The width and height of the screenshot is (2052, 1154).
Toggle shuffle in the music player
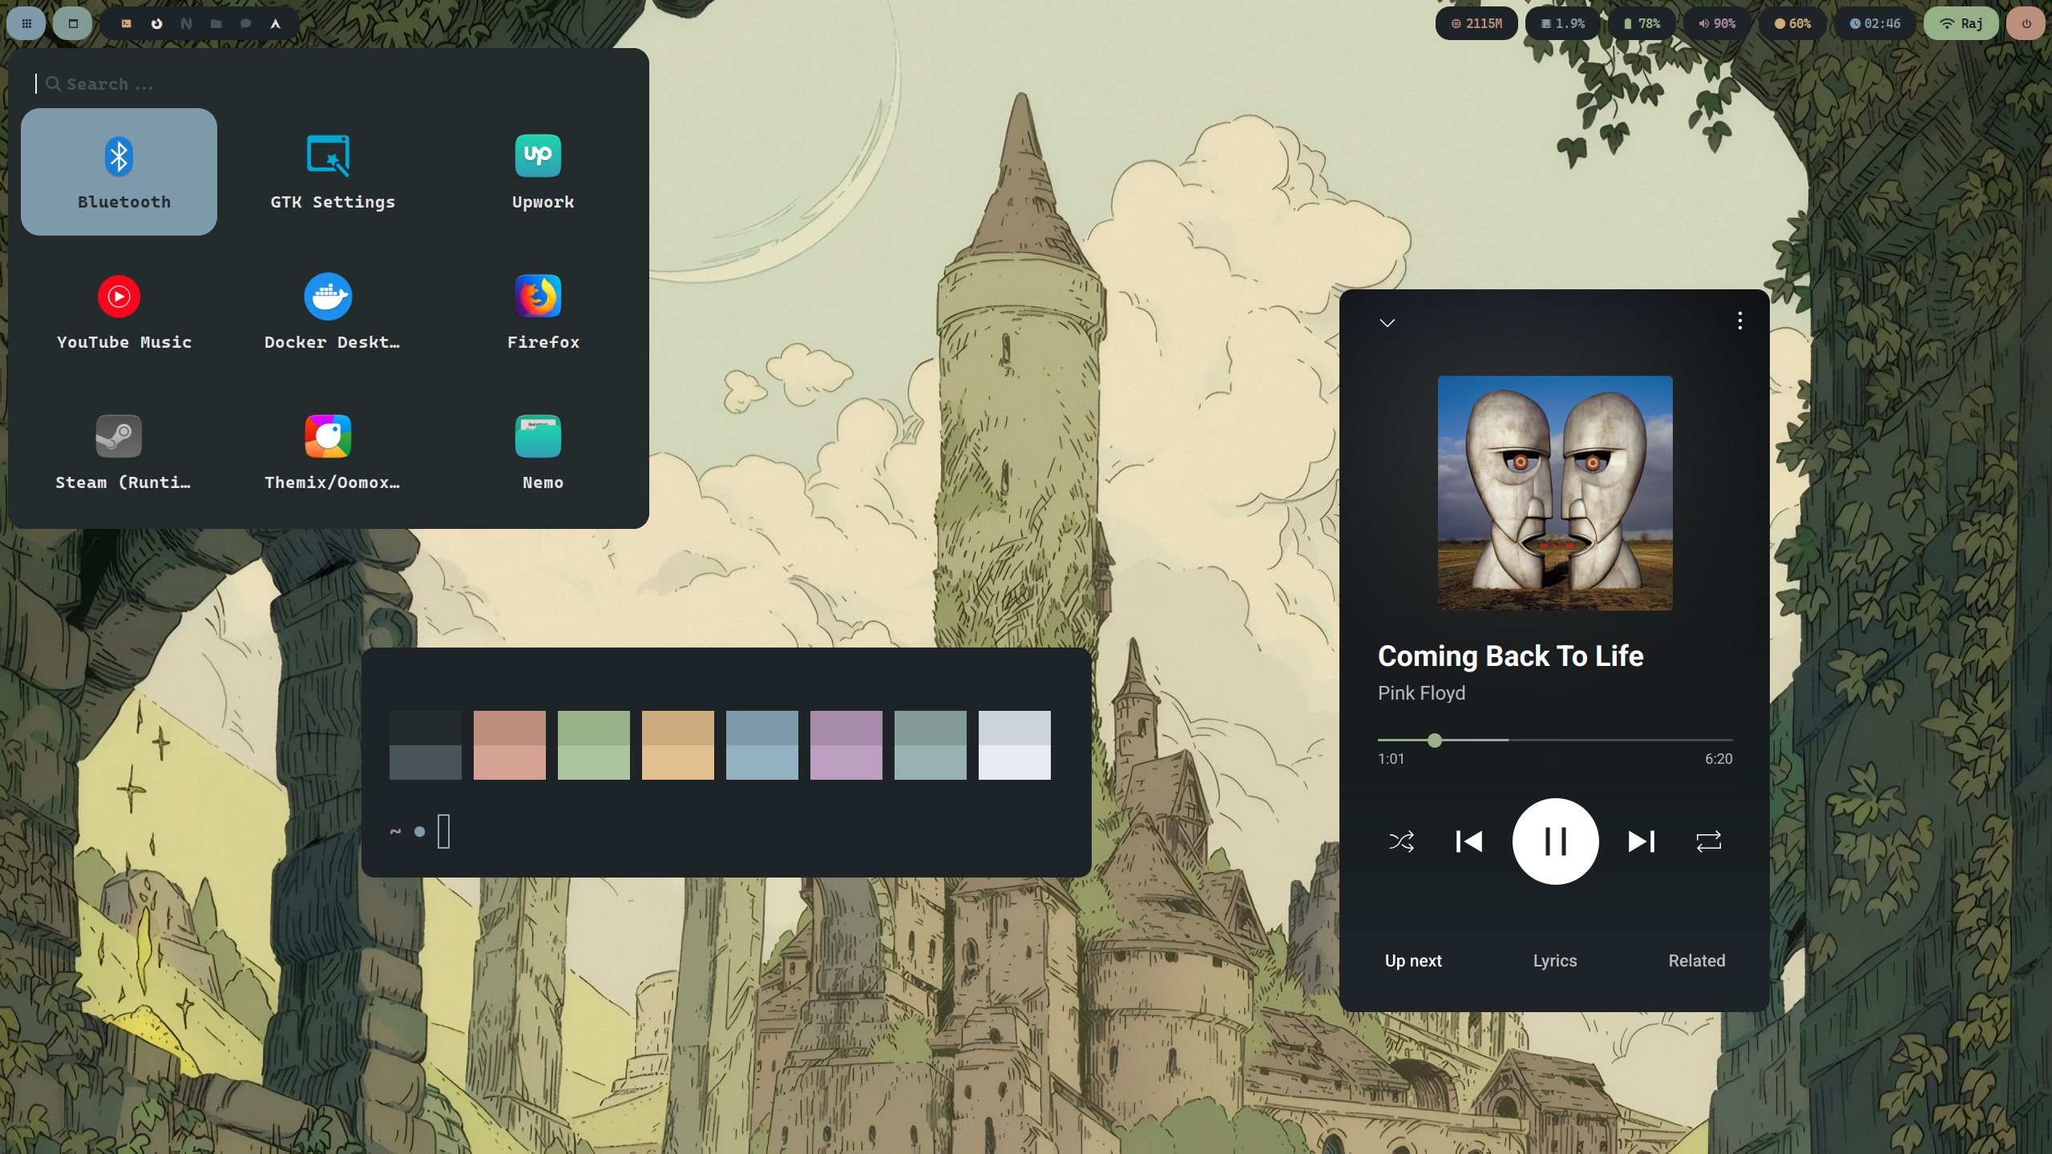click(1401, 841)
